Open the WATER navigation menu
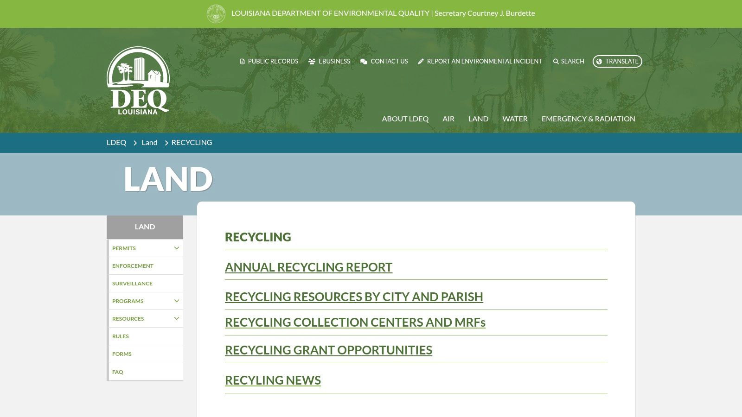Screen dimensions: 742x417 point(515,119)
